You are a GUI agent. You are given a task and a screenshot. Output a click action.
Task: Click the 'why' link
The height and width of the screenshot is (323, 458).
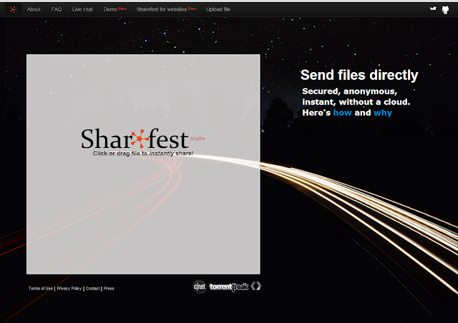[383, 113]
